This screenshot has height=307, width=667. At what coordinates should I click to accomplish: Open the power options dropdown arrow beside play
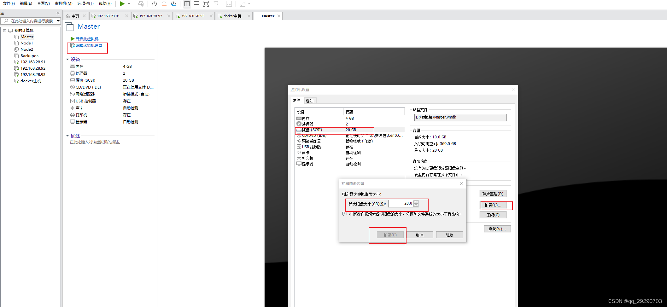129,4
